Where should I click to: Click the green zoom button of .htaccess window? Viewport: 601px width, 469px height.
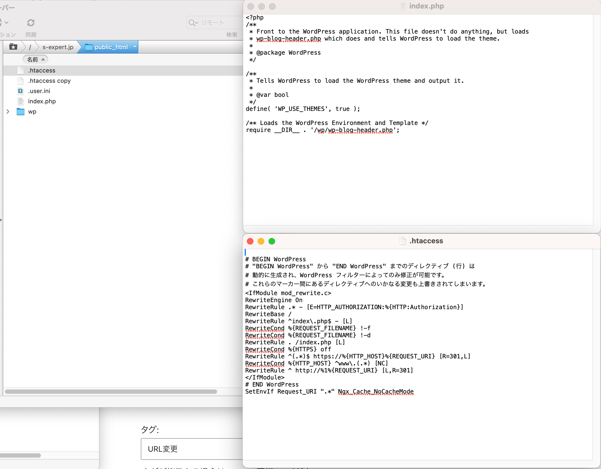272,241
